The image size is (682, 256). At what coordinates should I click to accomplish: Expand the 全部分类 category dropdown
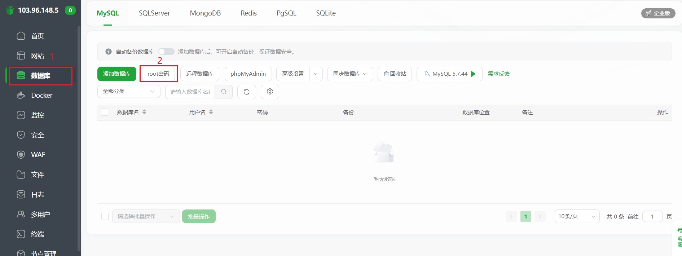tap(128, 92)
